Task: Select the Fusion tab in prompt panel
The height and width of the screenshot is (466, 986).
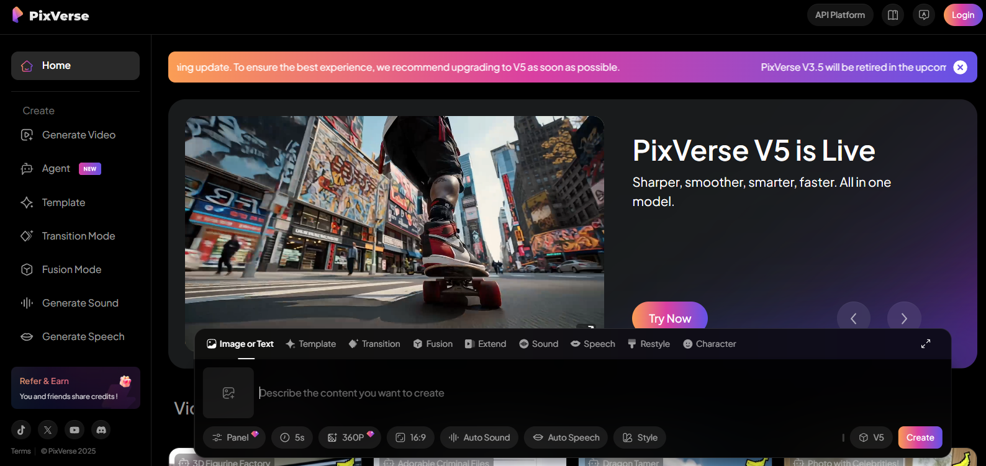Action: tap(433, 344)
